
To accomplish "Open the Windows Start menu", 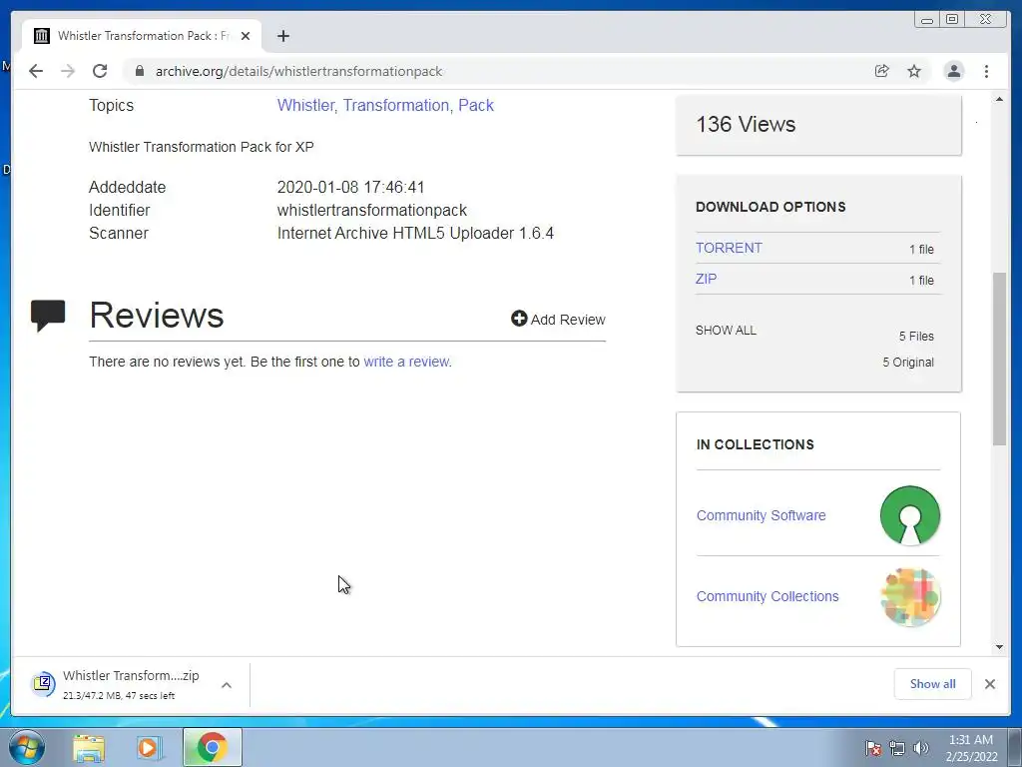I will pos(26,747).
